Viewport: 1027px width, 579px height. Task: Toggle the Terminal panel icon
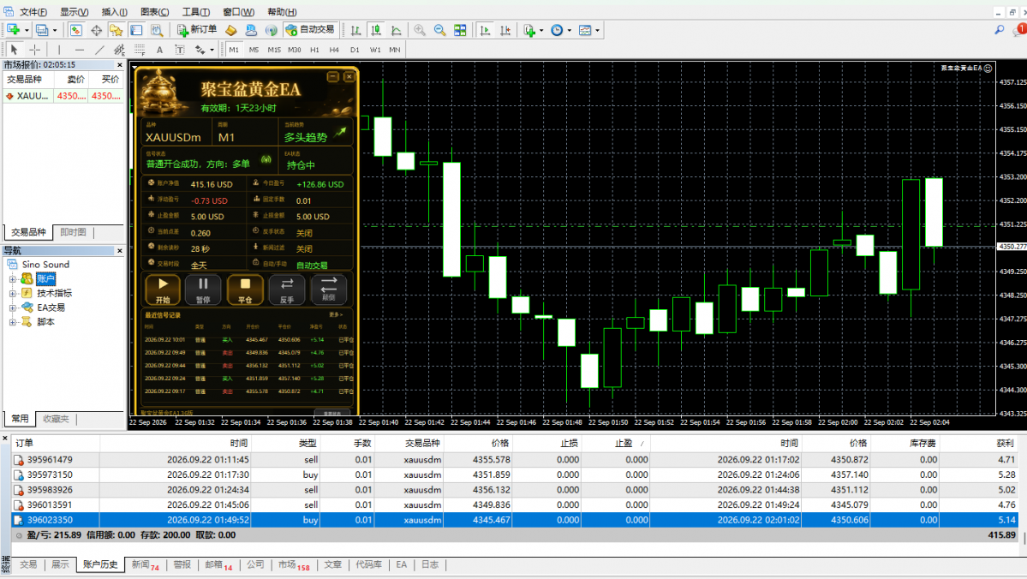(x=136, y=30)
